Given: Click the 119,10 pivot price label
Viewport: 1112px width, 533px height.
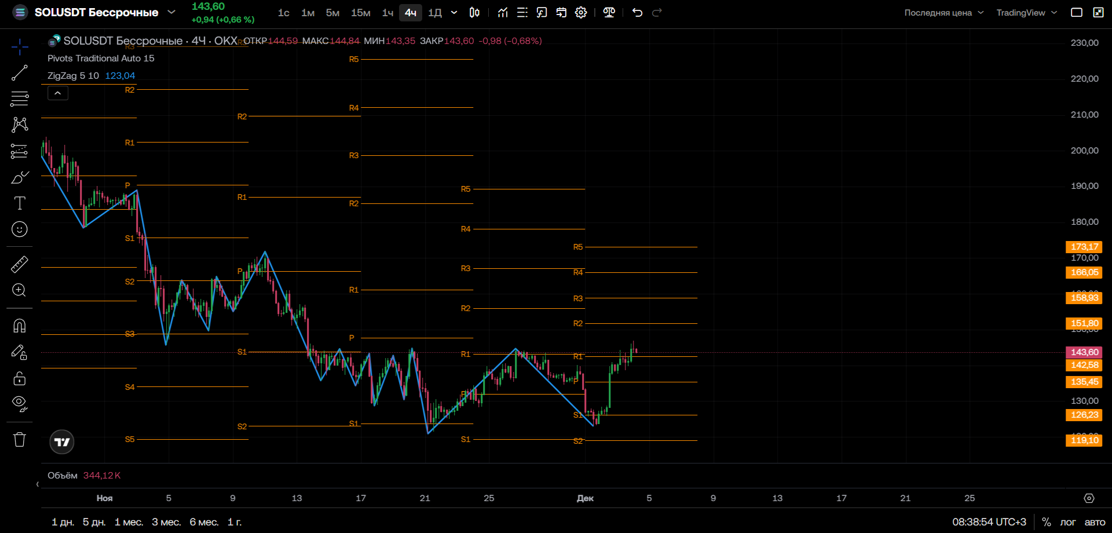Looking at the screenshot, I should tap(1084, 440).
